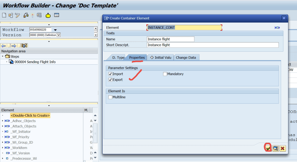Open the Version dropdown
The image size is (297, 162).
click(x=59, y=35)
